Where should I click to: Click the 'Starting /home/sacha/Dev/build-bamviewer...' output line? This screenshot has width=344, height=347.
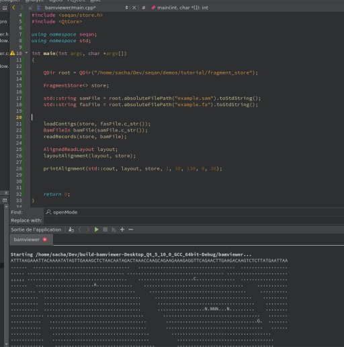[x=131, y=254]
